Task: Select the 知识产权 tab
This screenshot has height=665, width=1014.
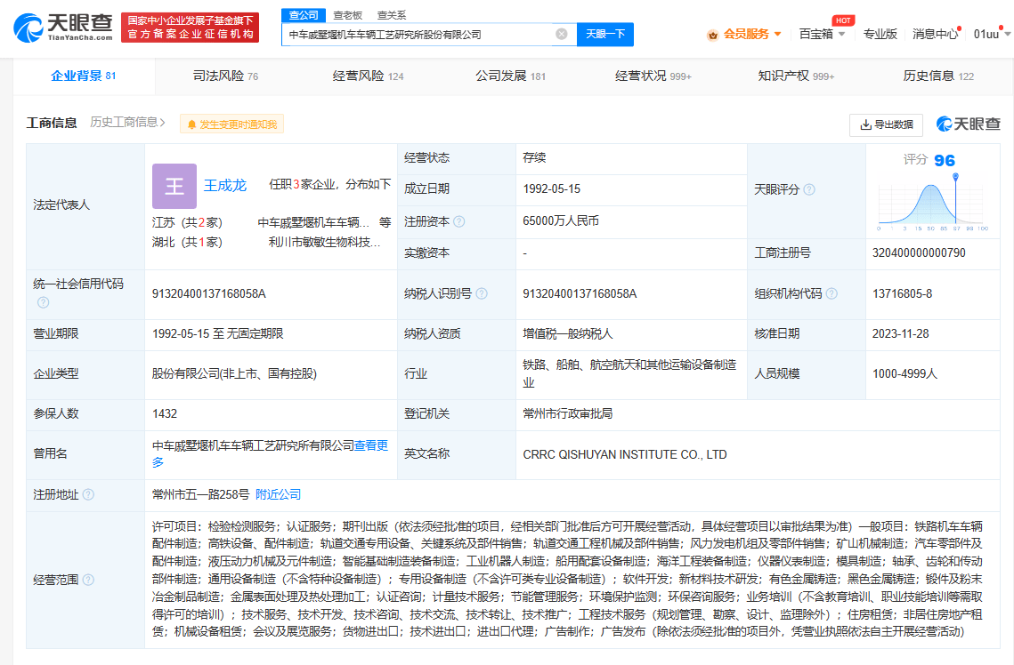Action: pos(796,76)
